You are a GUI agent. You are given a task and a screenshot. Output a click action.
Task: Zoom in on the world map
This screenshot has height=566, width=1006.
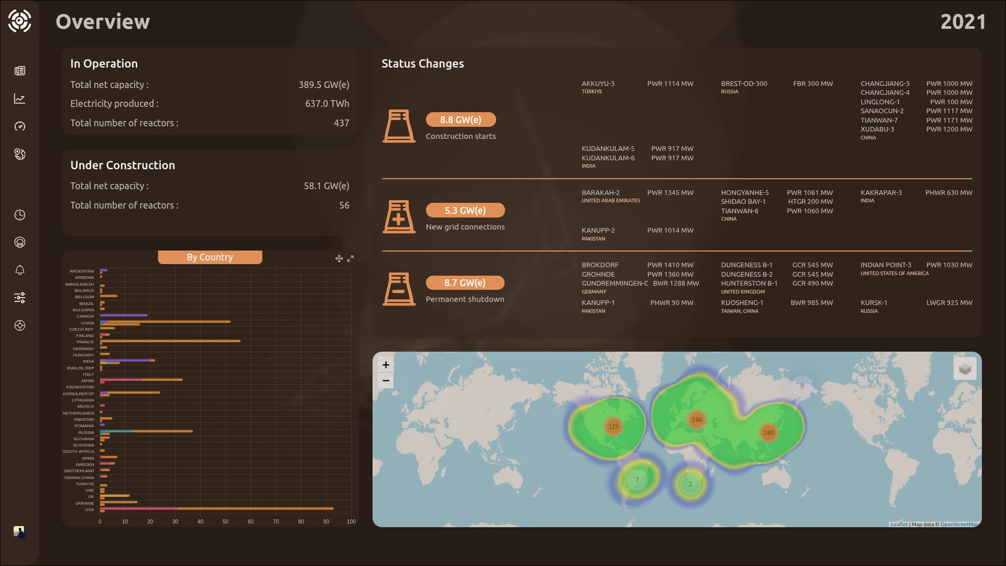coord(386,365)
